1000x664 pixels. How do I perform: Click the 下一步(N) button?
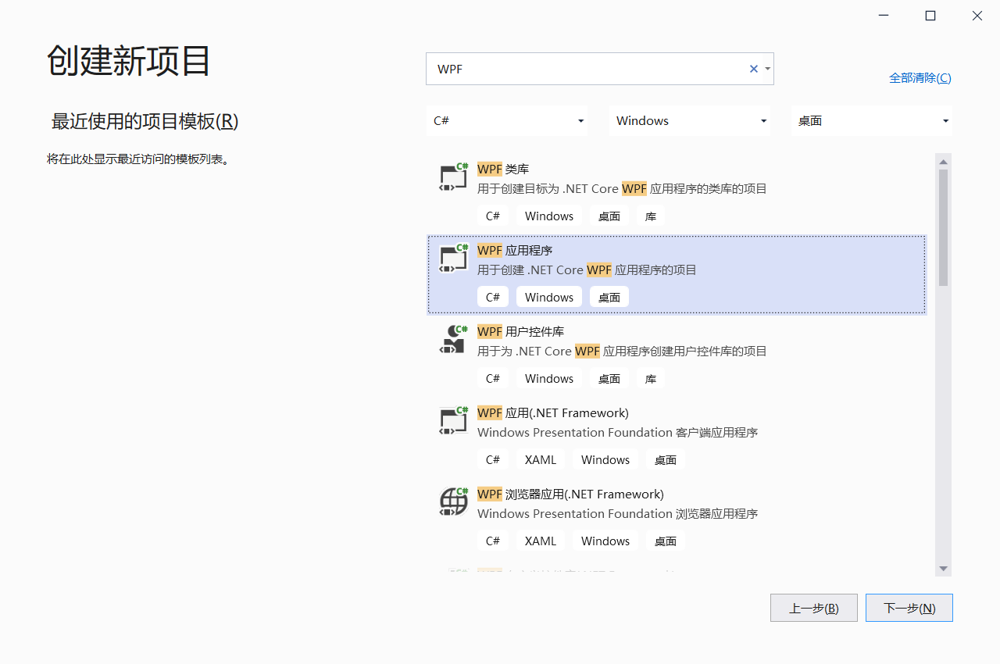click(909, 608)
